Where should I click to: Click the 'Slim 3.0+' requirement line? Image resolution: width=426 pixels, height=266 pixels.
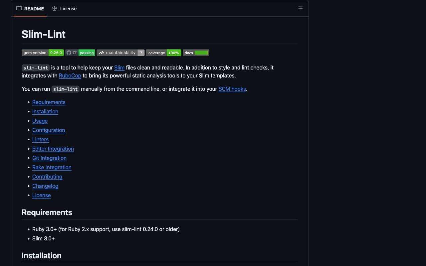click(44, 238)
